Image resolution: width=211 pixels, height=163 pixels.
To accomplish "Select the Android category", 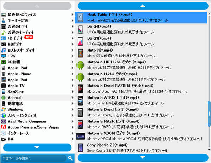I will tap(37, 97).
